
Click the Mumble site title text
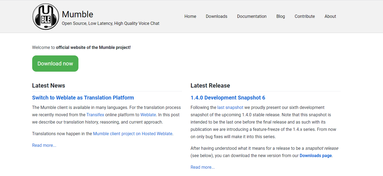pyautogui.click(x=77, y=14)
